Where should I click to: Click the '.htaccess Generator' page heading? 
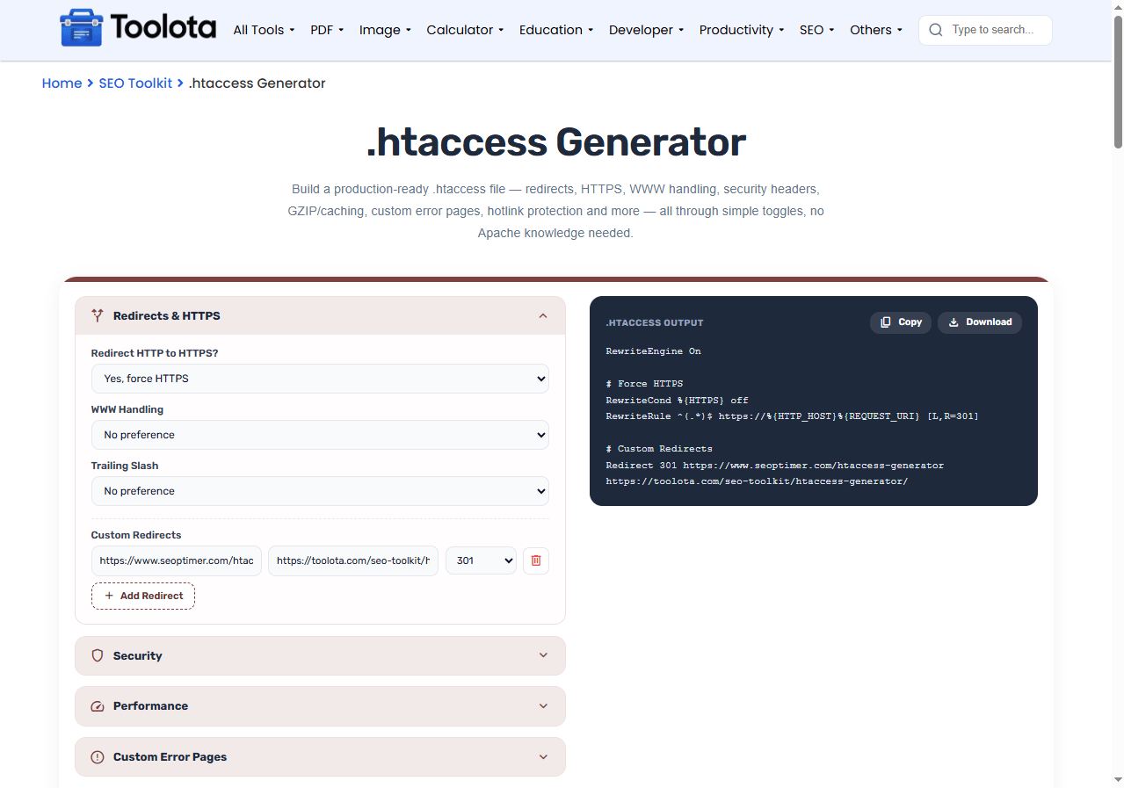point(556,142)
